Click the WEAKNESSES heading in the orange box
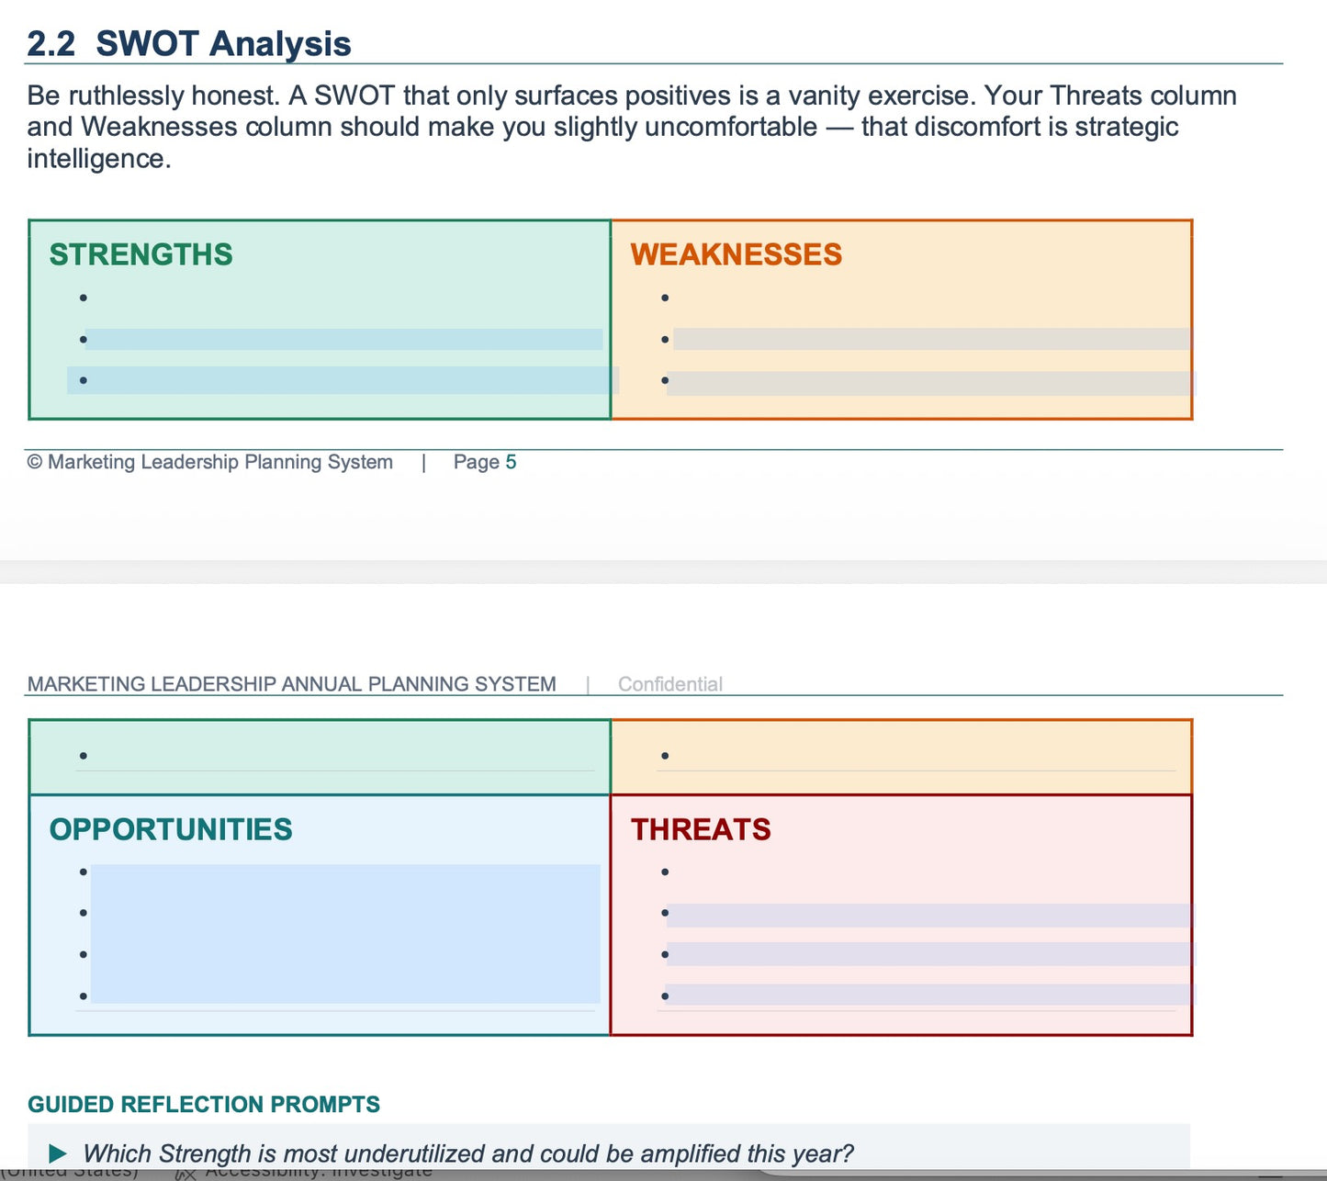 736,254
